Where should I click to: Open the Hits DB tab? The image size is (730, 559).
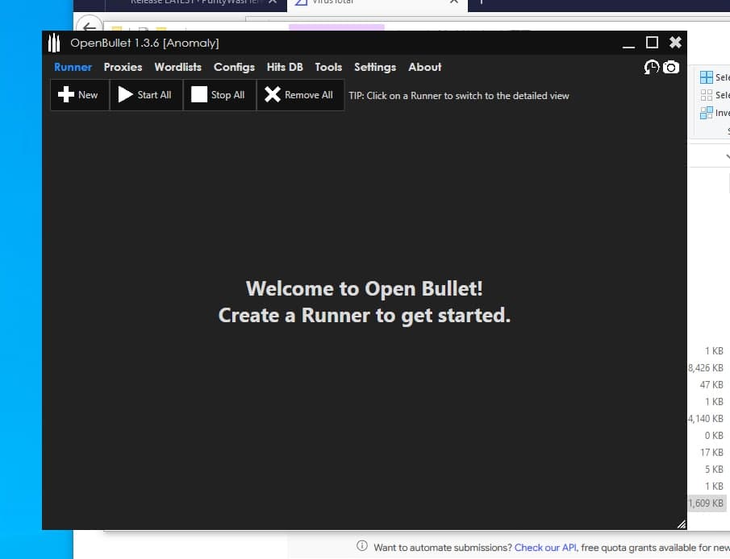click(285, 67)
